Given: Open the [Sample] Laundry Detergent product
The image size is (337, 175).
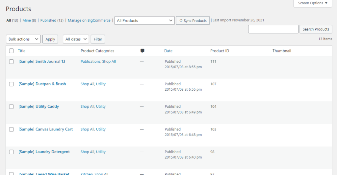Looking at the screenshot, I should tap(44, 152).
